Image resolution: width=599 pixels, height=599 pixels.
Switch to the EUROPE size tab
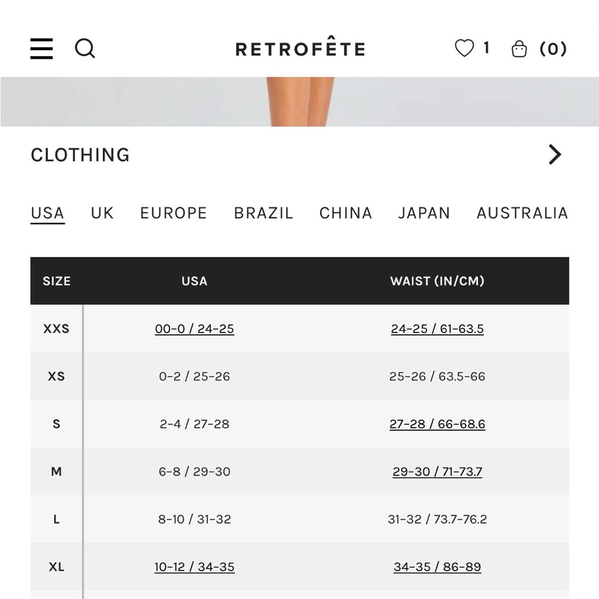173,213
